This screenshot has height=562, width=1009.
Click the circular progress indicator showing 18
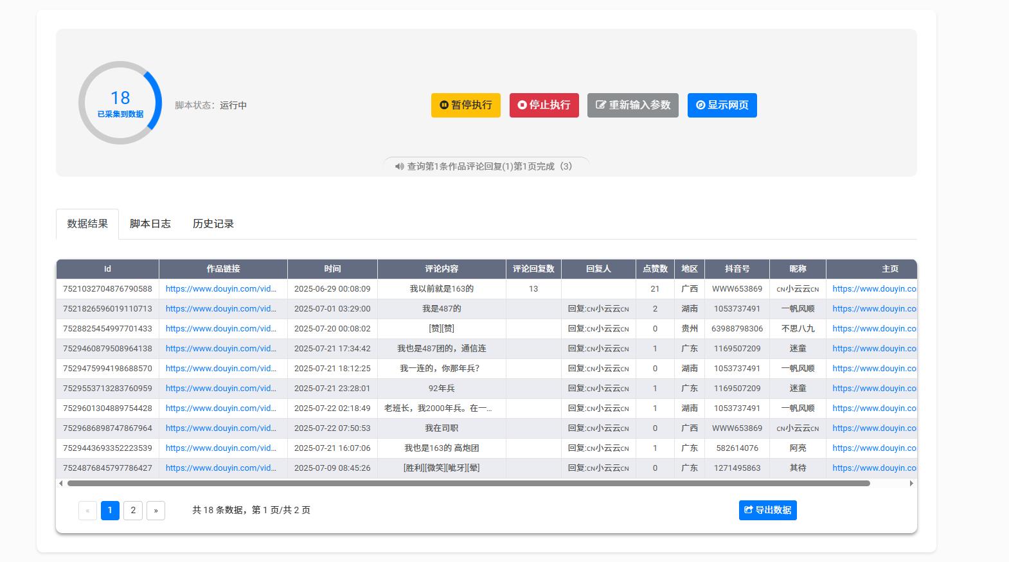click(120, 103)
